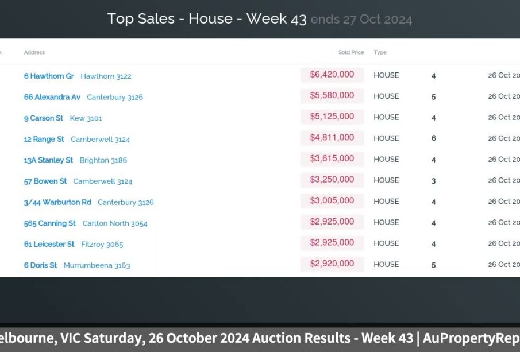Select the 13A Stanley St listing
The height and width of the screenshot is (352, 520).
[48, 160]
